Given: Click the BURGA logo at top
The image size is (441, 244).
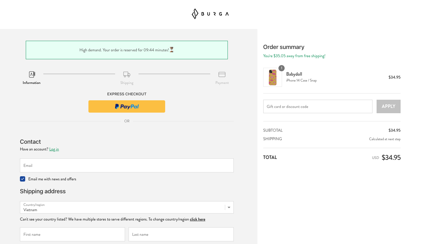Looking at the screenshot, I should [210, 14].
